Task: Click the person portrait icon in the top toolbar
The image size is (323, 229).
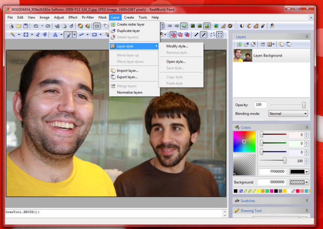Action: [x=272, y=26]
